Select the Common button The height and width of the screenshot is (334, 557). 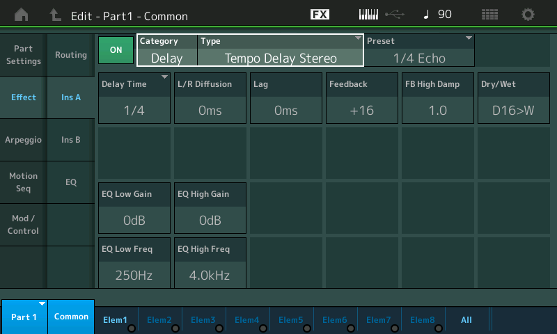[71, 317]
